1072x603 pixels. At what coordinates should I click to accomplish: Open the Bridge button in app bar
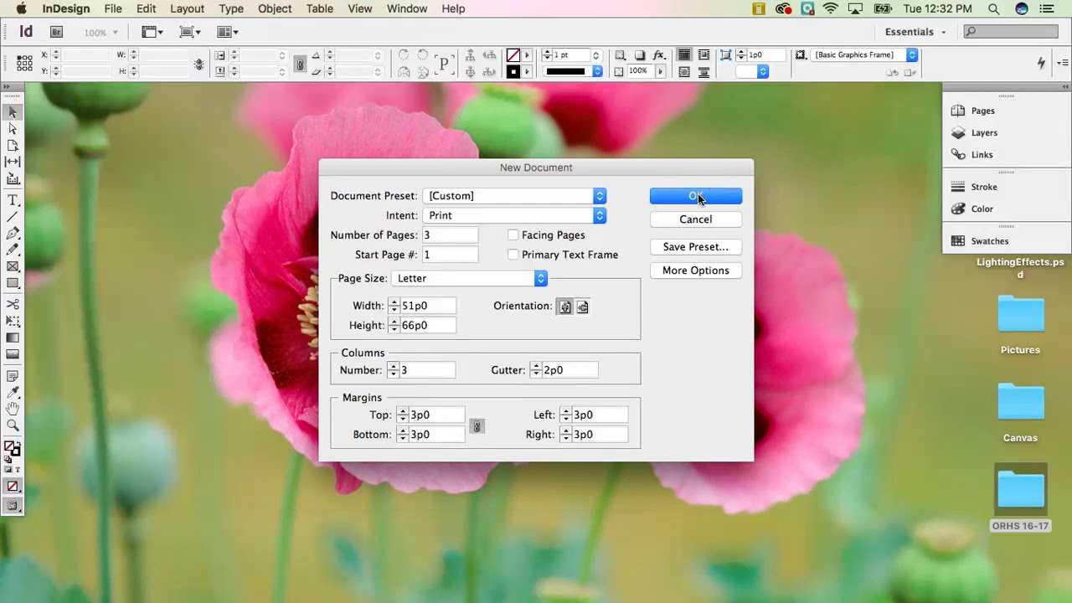57,32
